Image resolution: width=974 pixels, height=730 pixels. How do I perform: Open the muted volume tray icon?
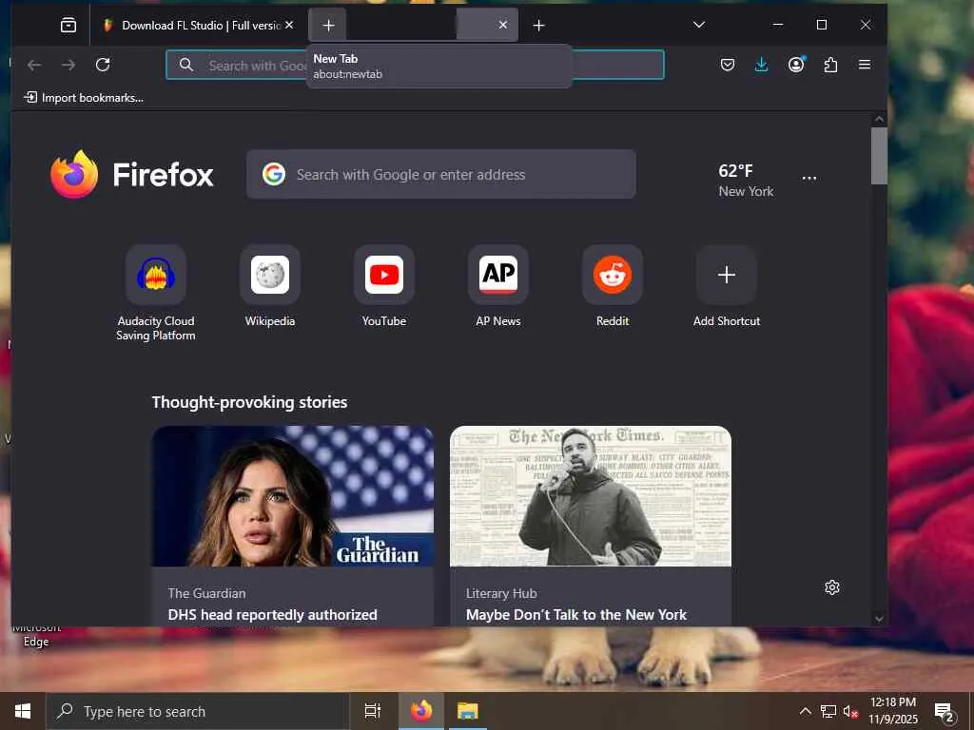(850, 711)
